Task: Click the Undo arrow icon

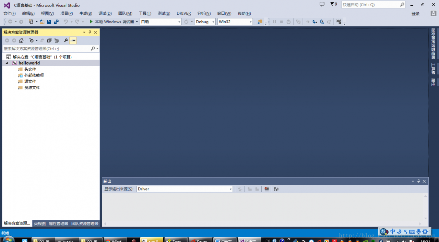Action: pos(66,22)
